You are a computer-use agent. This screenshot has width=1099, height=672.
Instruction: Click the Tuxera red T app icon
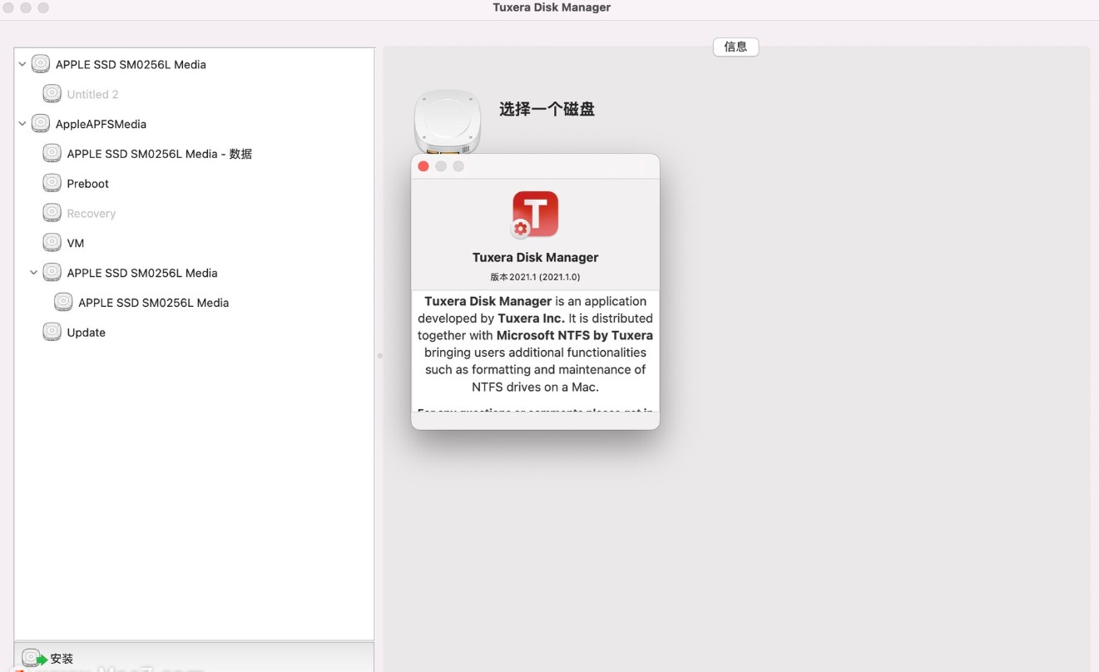[x=535, y=215]
